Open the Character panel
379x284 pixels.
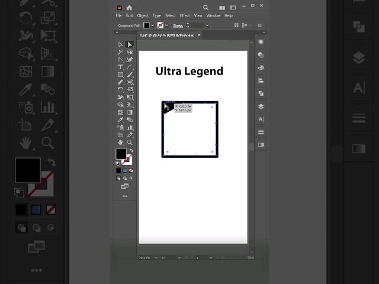[261, 120]
